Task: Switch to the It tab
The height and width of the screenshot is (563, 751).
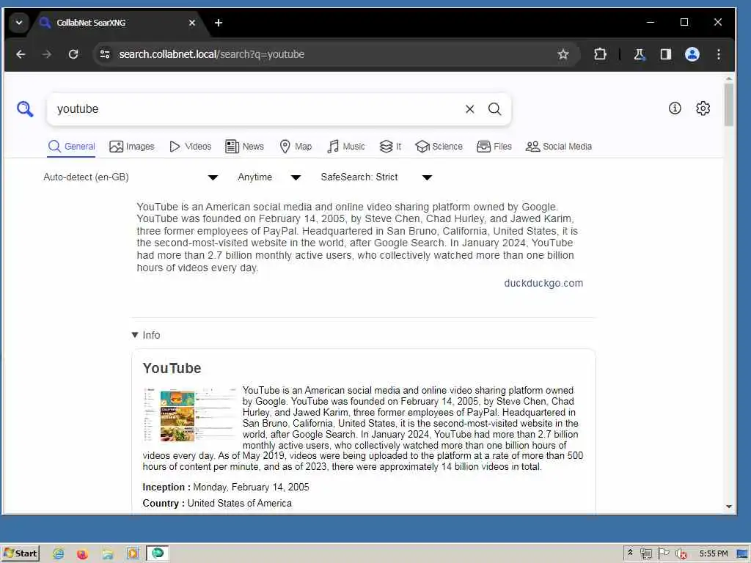Action: (390, 147)
